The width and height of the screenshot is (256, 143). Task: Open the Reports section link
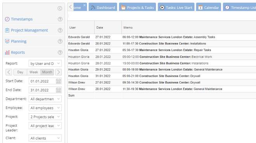coord(18,53)
